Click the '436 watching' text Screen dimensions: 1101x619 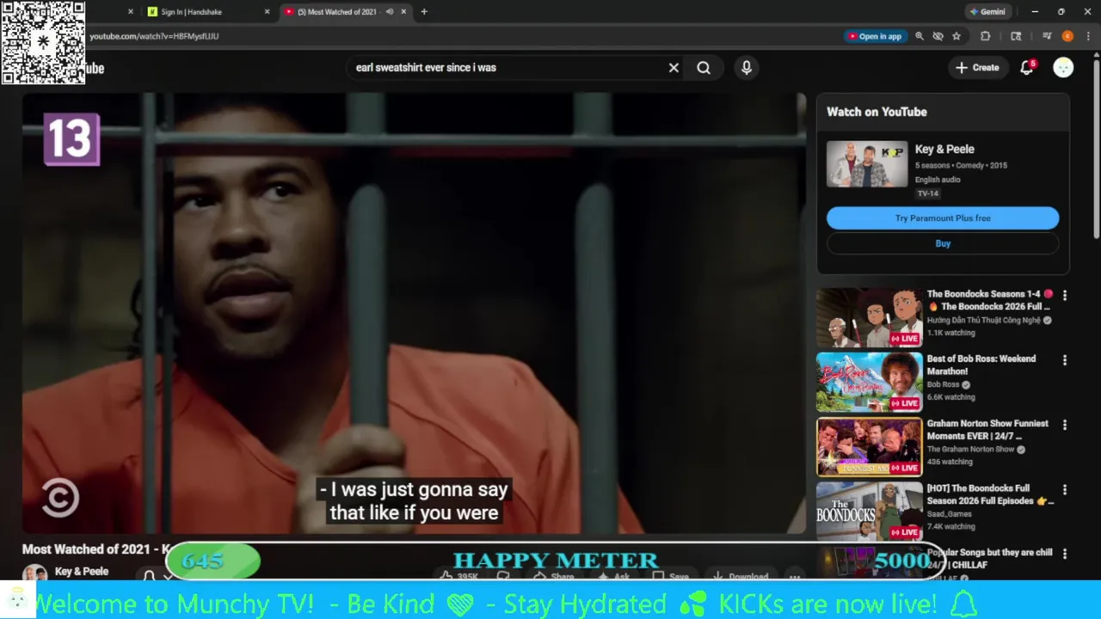[950, 462]
